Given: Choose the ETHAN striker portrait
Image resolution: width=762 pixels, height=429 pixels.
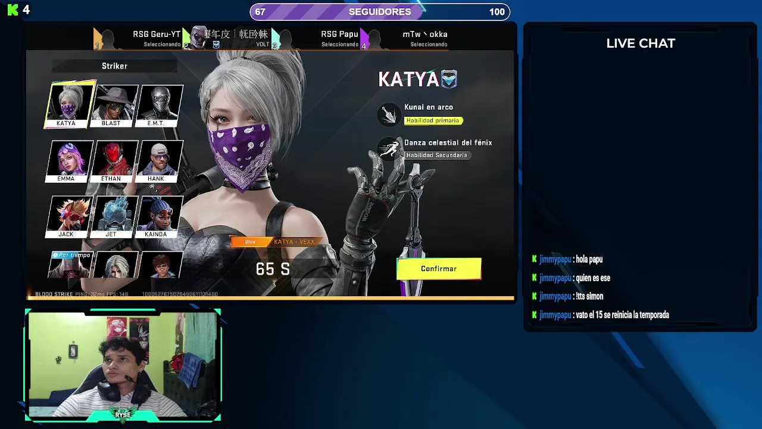Looking at the screenshot, I should coord(115,161).
